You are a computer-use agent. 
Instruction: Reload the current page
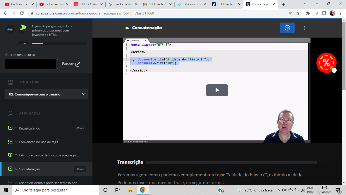[22, 13]
